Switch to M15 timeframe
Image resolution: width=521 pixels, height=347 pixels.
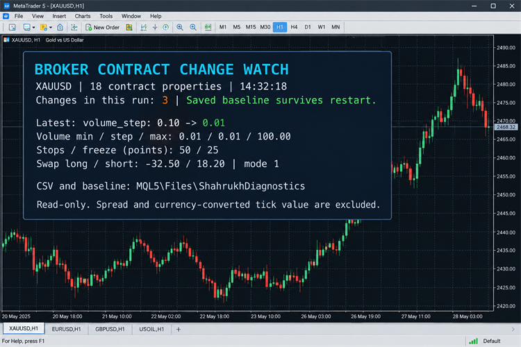[251, 27]
